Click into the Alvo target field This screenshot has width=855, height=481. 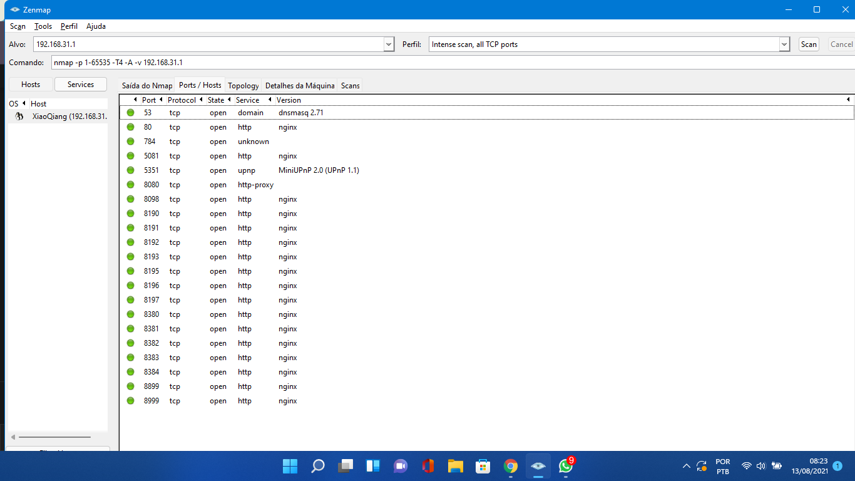[208, 44]
